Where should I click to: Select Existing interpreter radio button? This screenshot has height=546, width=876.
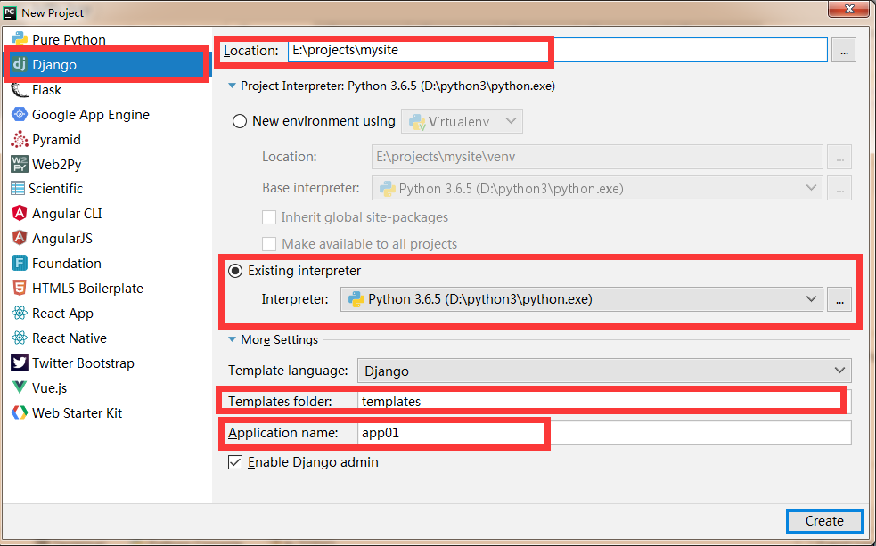(x=235, y=271)
